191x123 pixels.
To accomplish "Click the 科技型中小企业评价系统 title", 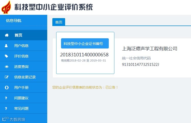I will pyautogui.click(x=54, y=7).
